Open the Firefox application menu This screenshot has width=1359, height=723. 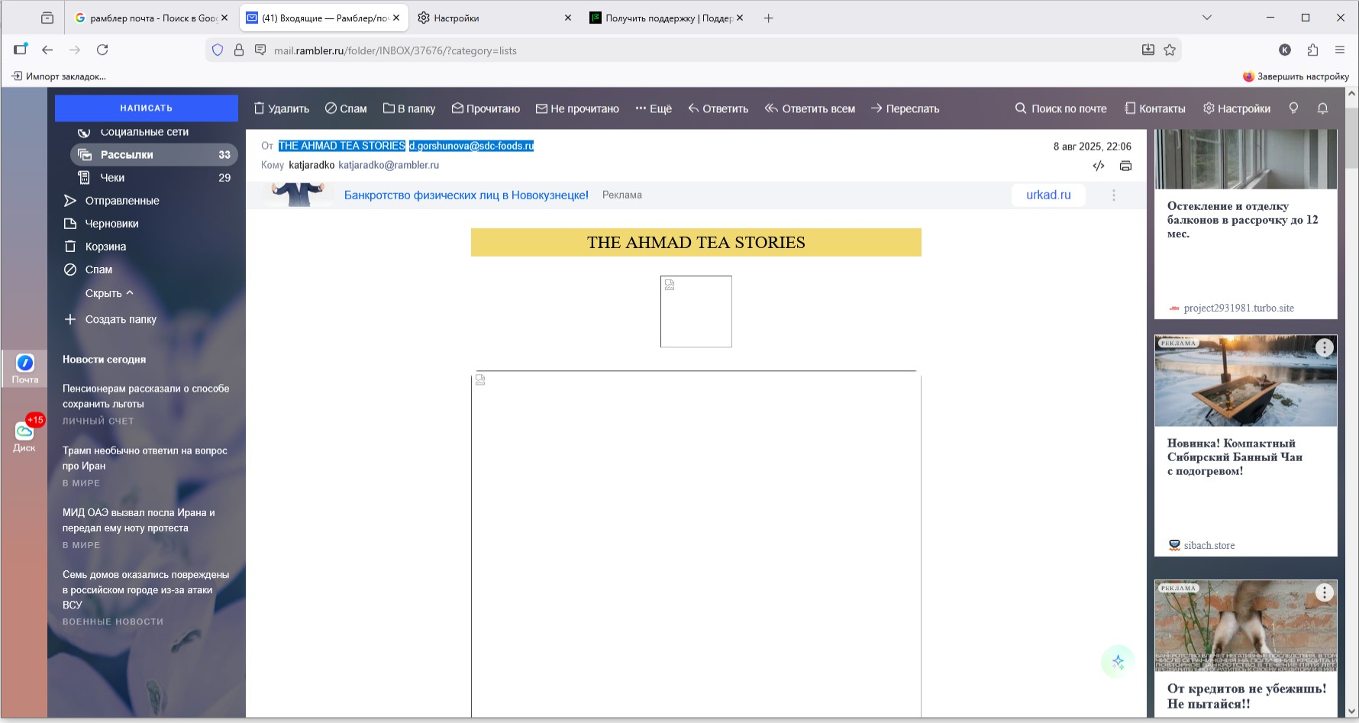pyautogui.click(x=1340, y=50)
